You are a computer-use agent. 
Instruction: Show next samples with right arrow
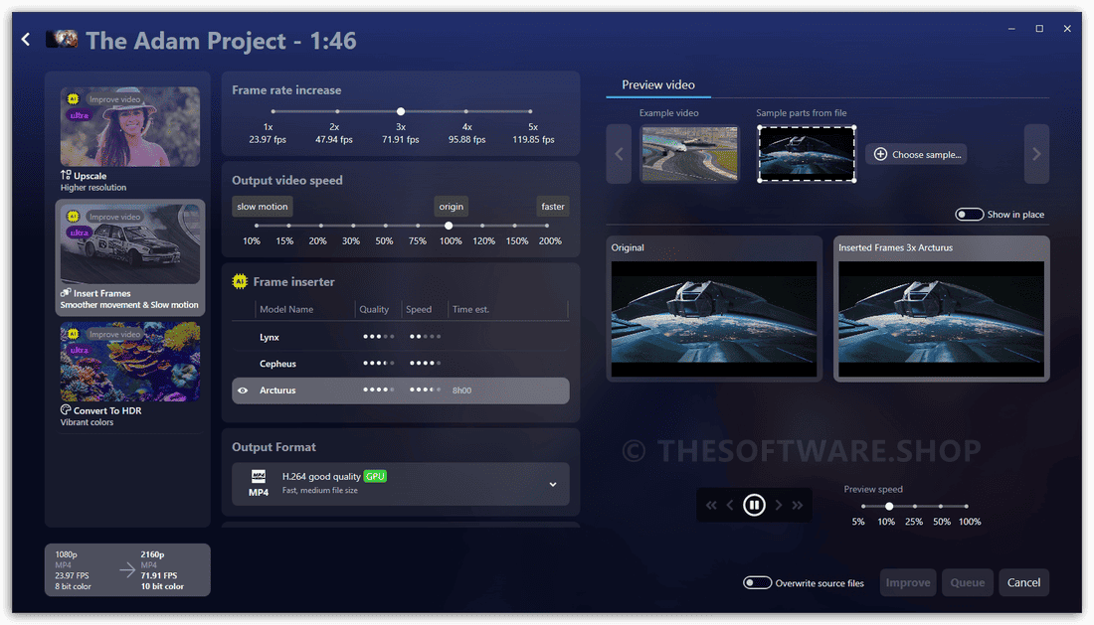[1036, 154]
